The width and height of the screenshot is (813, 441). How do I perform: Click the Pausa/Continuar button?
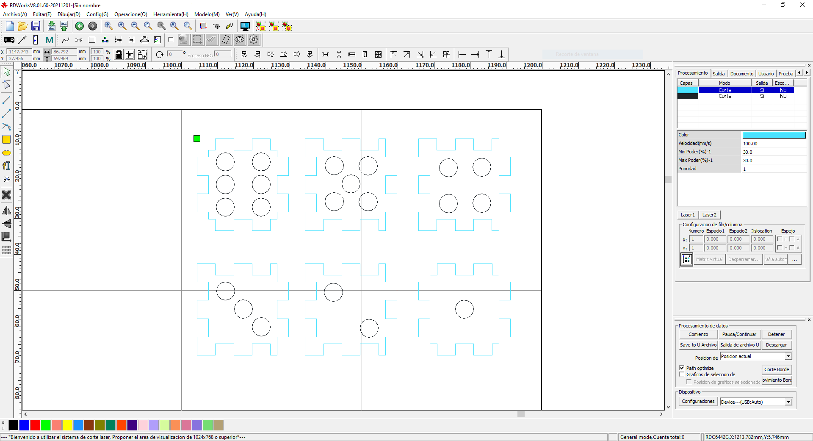click(x=739, y=334)
